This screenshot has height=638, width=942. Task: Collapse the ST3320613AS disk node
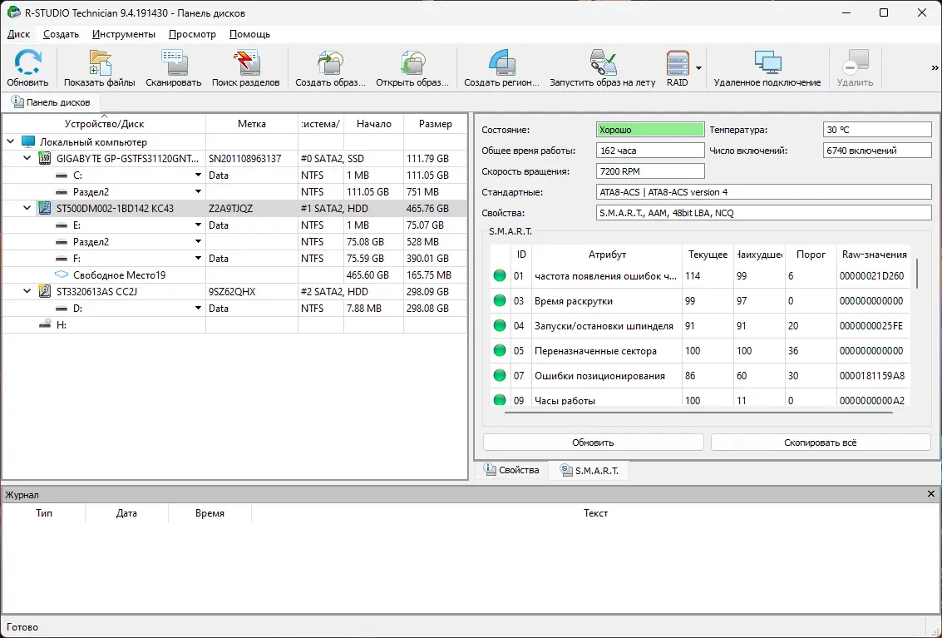click(x=27, y=292)
